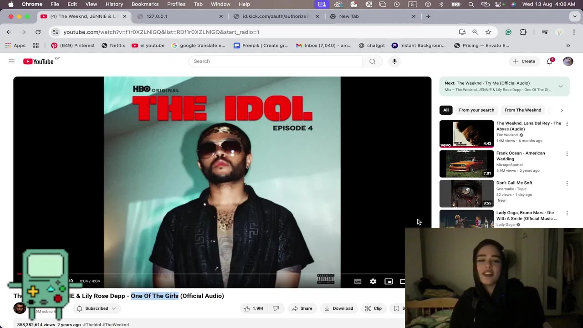
Task: Open the Netflix bookmark
Action: pyautogui.click(x=113, y=46)
